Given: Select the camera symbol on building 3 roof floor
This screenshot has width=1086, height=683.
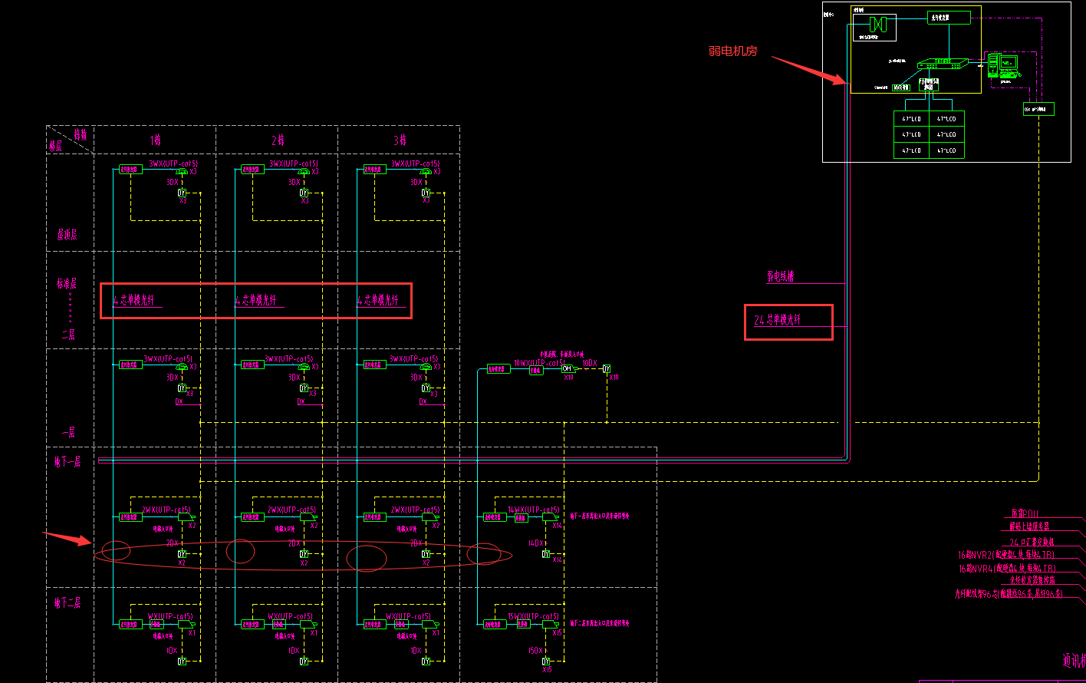Looking at the screenshot, I should tap(426, 173).
